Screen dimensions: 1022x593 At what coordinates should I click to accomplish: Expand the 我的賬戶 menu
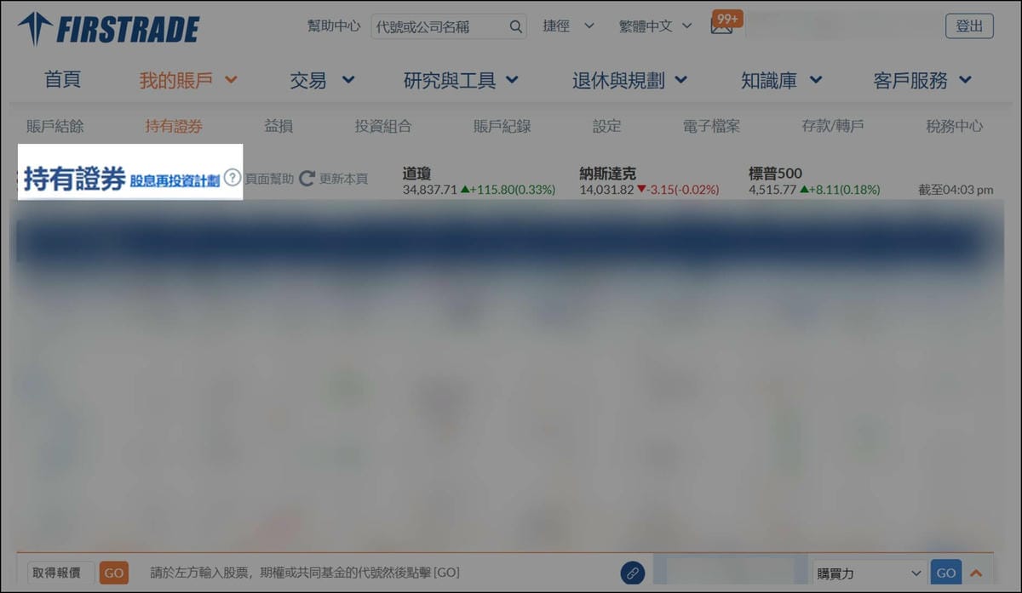tap(188, 81)
